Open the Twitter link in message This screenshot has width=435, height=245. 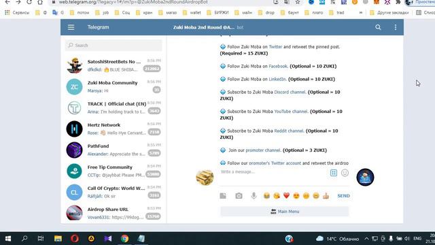tap(275, 47)
